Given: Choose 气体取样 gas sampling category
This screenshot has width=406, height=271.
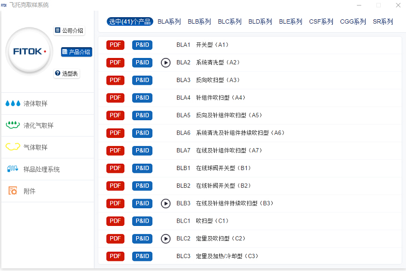Looking at the screenshot, I should tap(35, 148).
